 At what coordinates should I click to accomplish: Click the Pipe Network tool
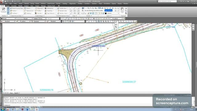click(50, 13)
